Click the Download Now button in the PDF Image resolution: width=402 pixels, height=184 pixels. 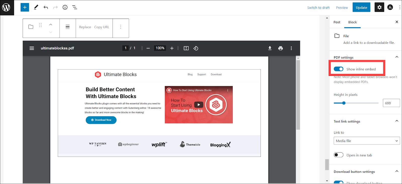[x=101, y=120]
